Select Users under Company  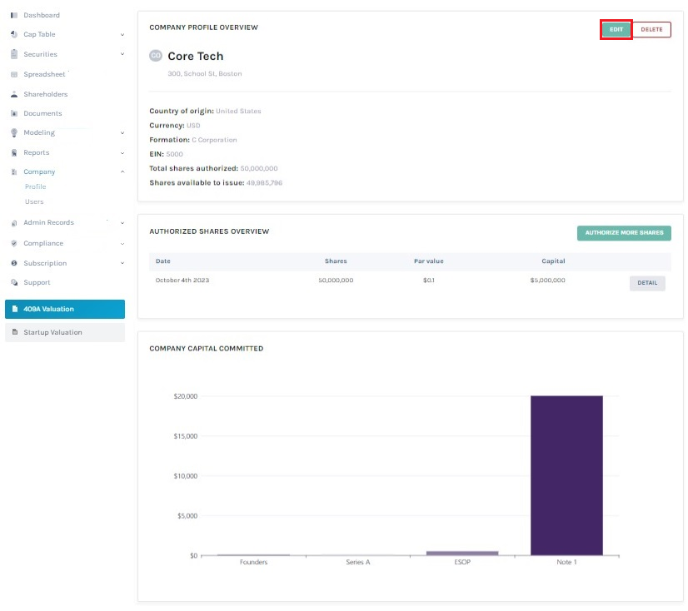pos(34,201)
